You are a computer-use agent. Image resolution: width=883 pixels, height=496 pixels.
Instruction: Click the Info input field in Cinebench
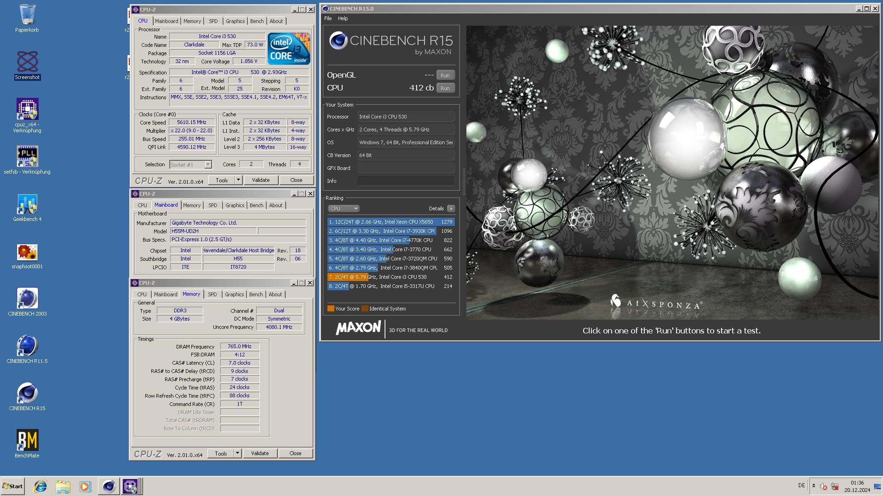(x=406, y=181)
